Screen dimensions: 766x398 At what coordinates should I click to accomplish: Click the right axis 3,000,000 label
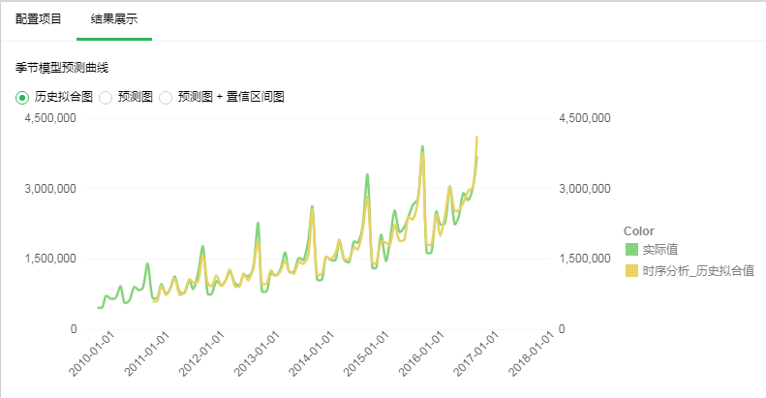pos(585,188)
